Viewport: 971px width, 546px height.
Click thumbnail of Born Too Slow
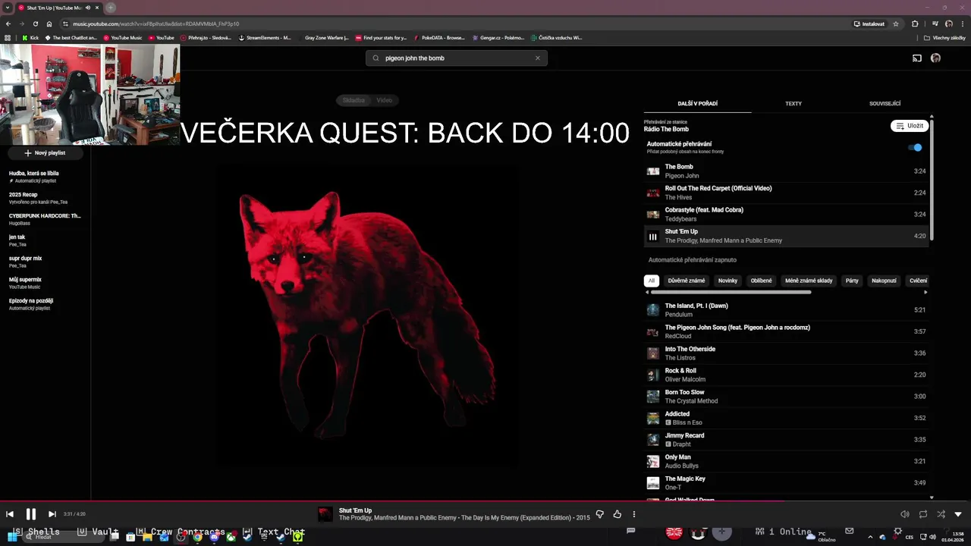(x=652, y=397)
